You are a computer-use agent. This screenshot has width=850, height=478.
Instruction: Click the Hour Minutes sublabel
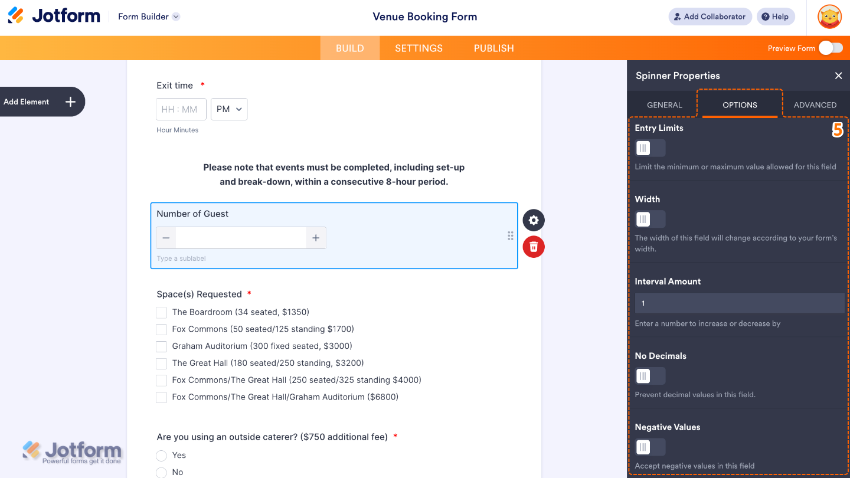[177, 130]
